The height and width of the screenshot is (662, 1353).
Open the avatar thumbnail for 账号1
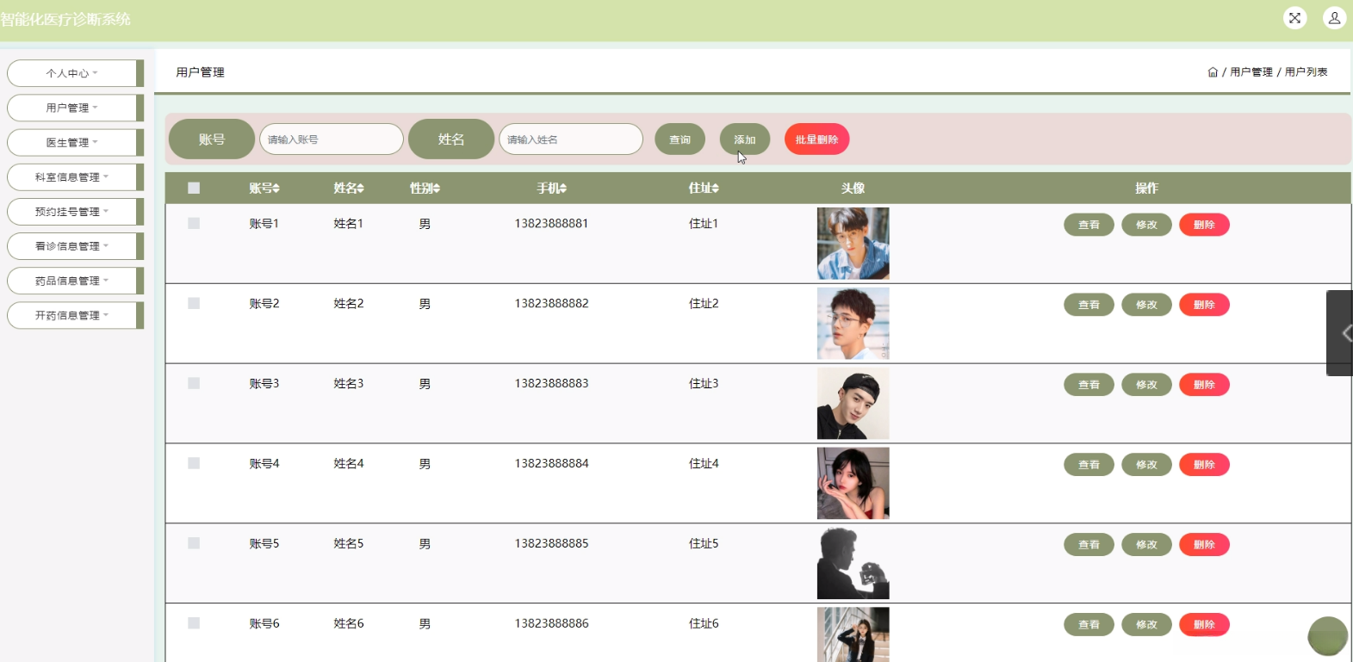pyautogui.click(x=853, y=244)
